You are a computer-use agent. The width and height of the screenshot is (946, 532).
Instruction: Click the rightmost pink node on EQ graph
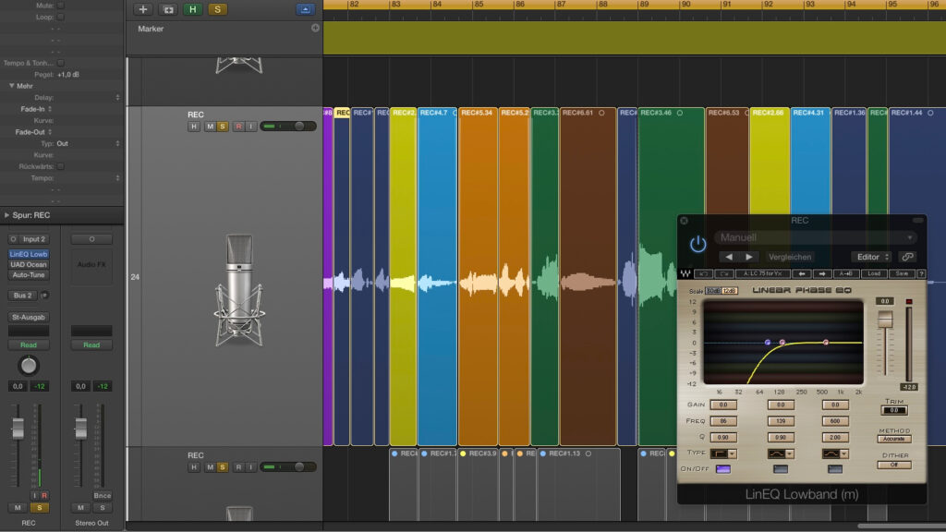[x=825, y=342]
